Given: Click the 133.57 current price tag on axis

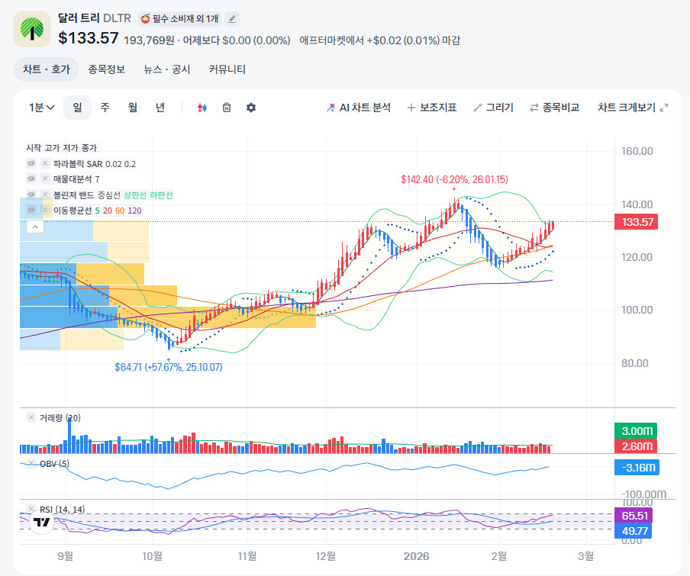Looking at the screenshot, I should (637, 222).
